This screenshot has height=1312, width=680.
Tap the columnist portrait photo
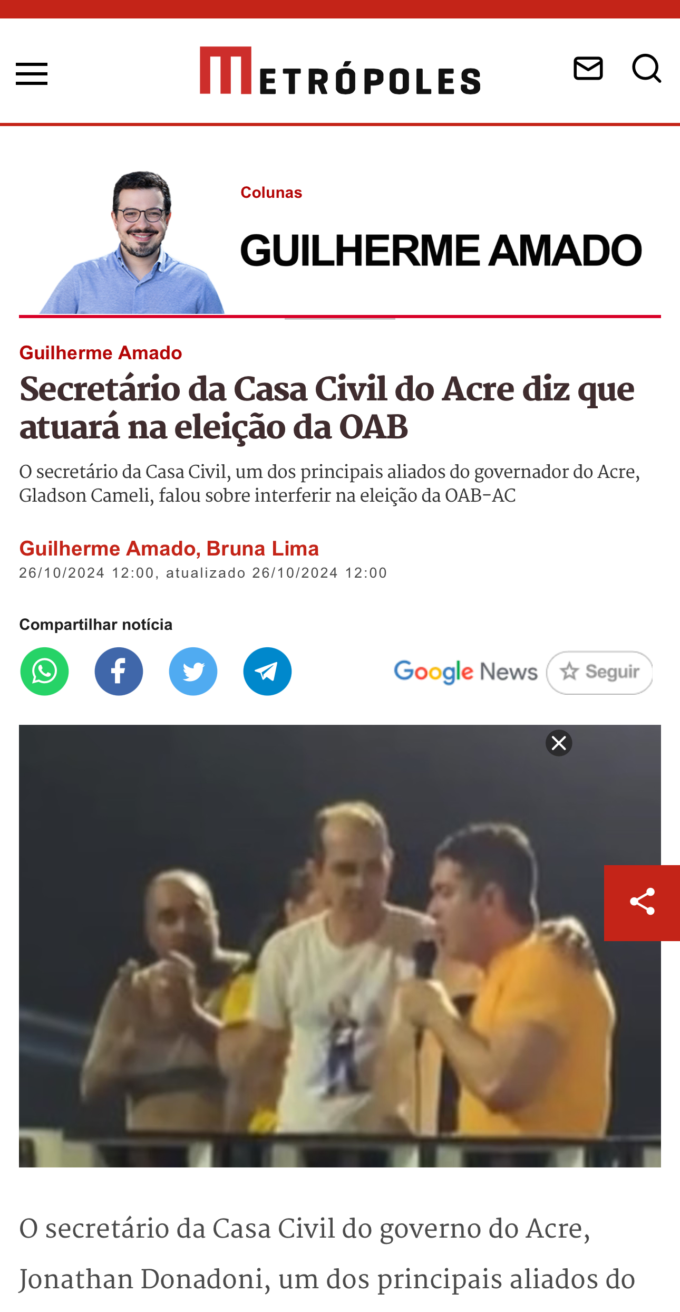132,243
